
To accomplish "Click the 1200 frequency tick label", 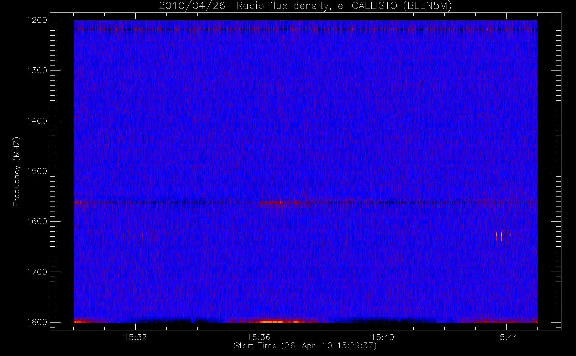I will click(37, 20).
